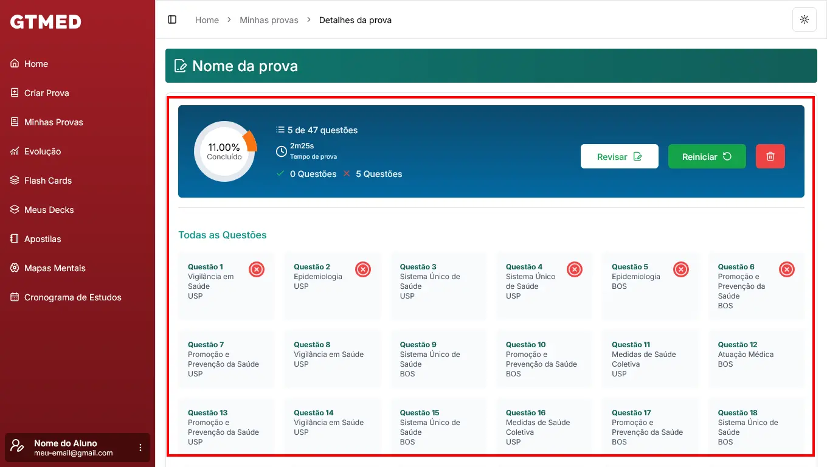
Task: Open Mapas Mentais in the sidebar
Action: (x=55, y=268)
